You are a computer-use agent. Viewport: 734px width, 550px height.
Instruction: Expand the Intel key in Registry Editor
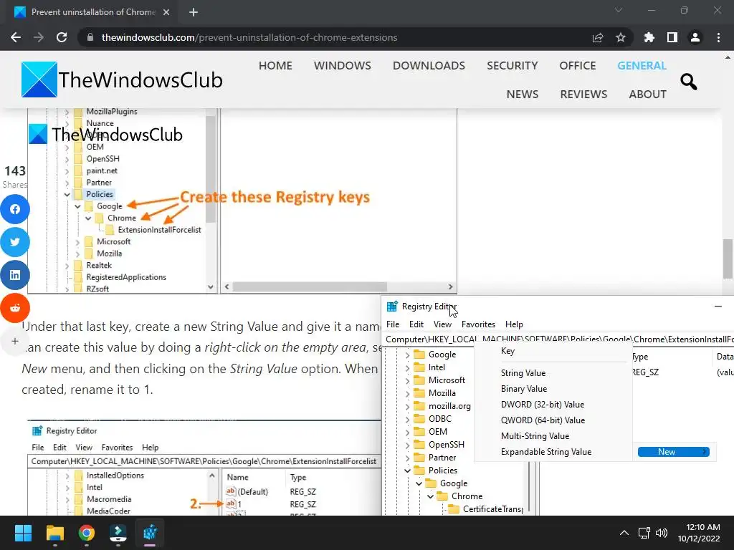pos(407,367)
